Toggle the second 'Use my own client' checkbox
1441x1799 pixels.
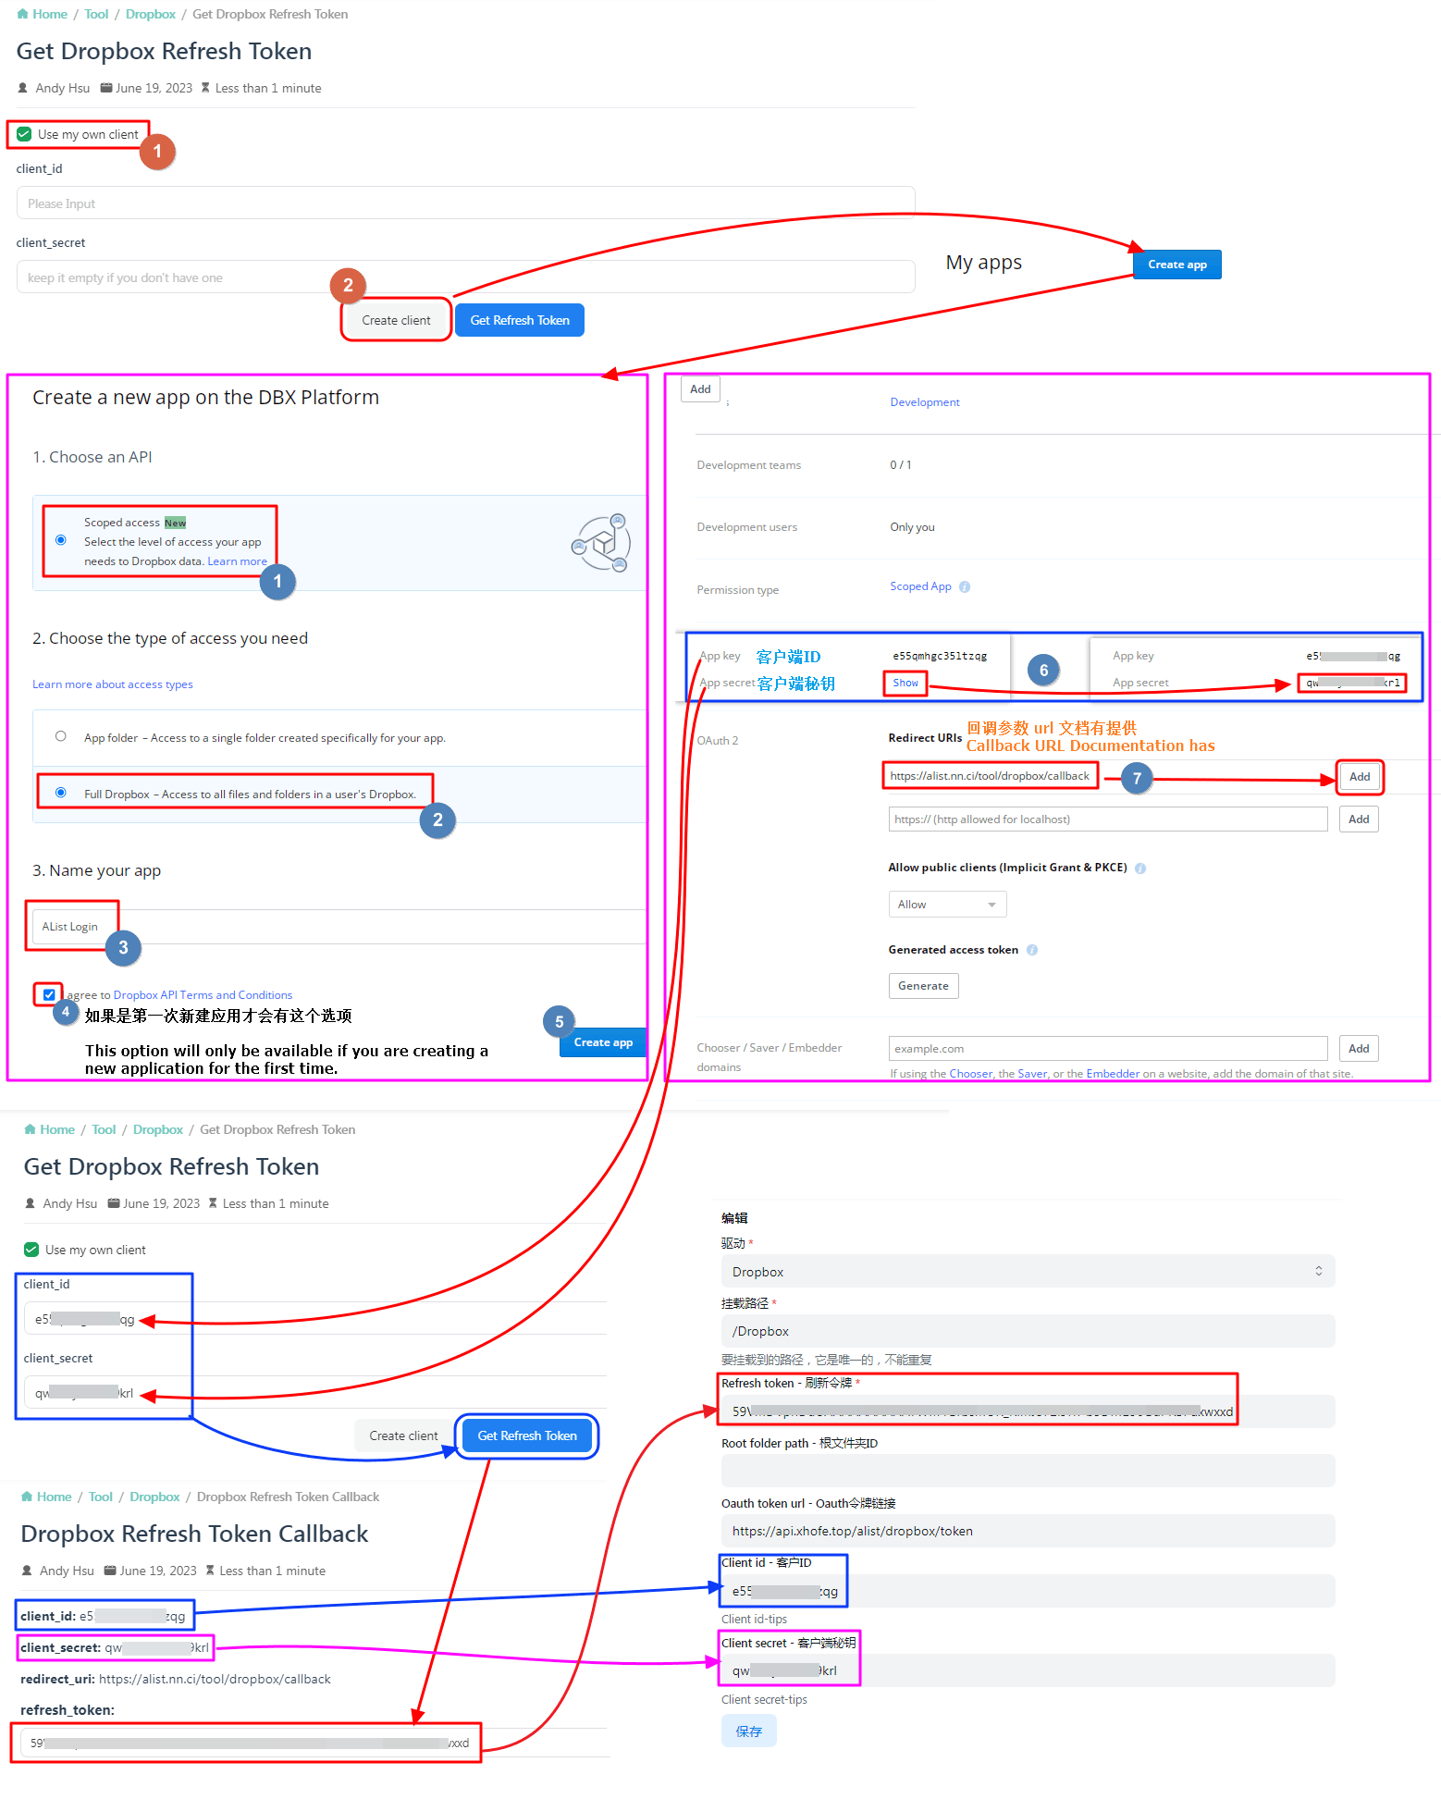click(x=31, y=1250)
